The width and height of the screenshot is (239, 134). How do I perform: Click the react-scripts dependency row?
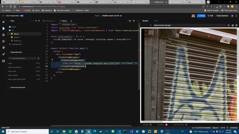point(24,75)
